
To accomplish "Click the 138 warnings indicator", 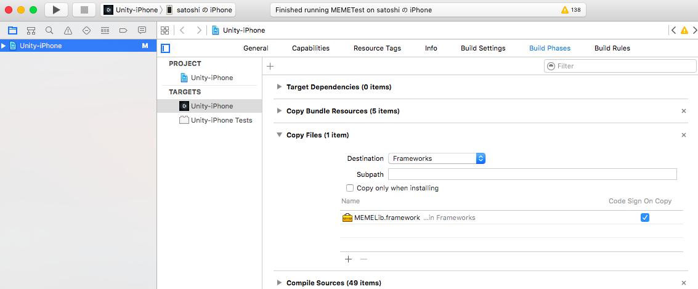I will pyautogui.click(x=570, y=10).
